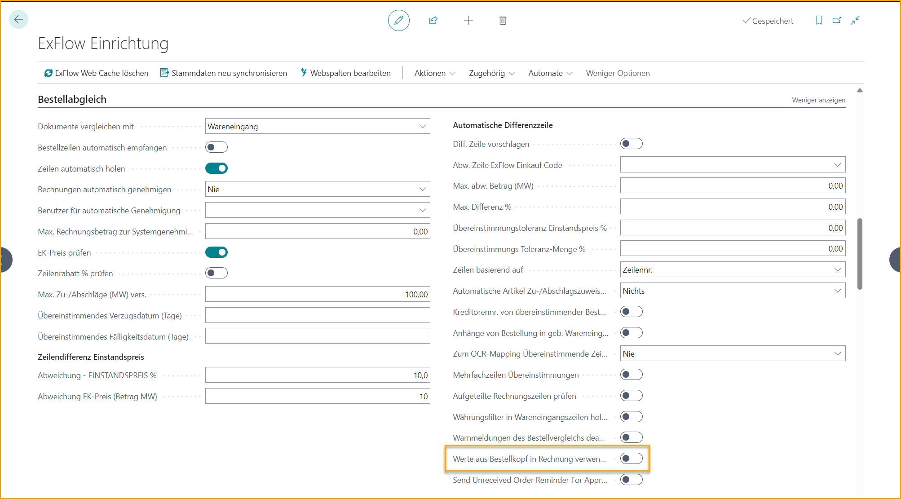Click the delete trash icon
This screenshot has height=499, width=901.
point(503,20)
